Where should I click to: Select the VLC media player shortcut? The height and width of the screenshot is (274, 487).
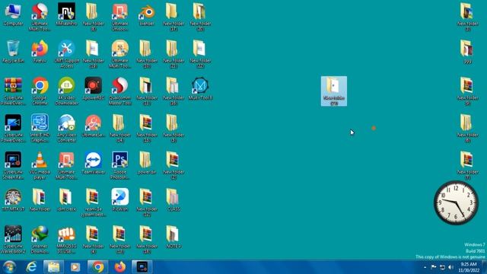(40, 166)
